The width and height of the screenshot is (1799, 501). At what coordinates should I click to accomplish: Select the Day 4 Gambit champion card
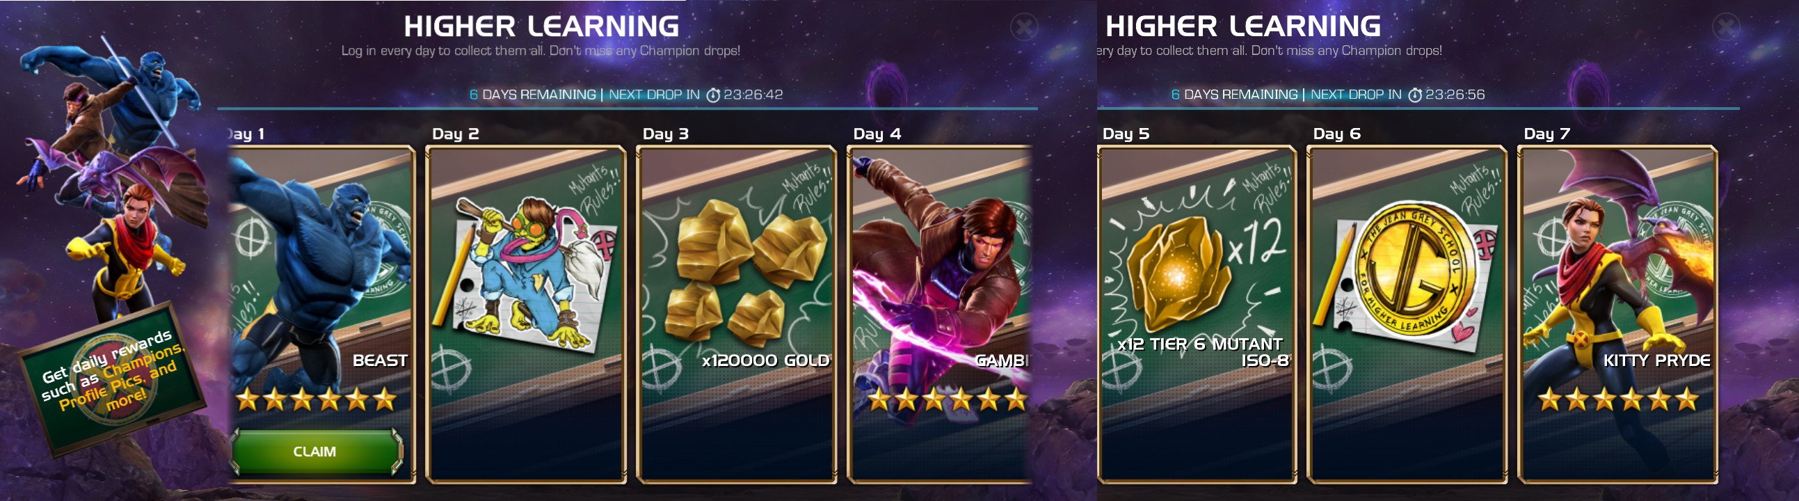[x=939, y=314]
